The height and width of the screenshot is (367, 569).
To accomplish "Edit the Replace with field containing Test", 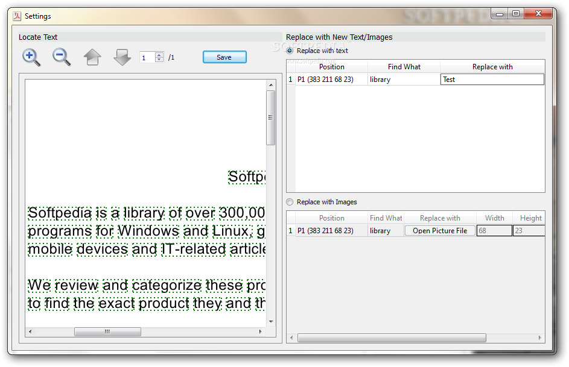I will coord(492,80).
